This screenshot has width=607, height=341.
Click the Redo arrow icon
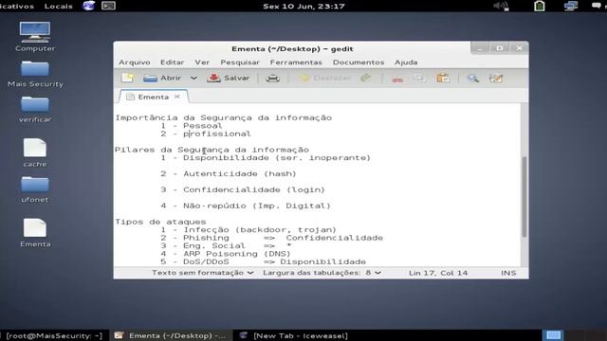tap(365, 78)
